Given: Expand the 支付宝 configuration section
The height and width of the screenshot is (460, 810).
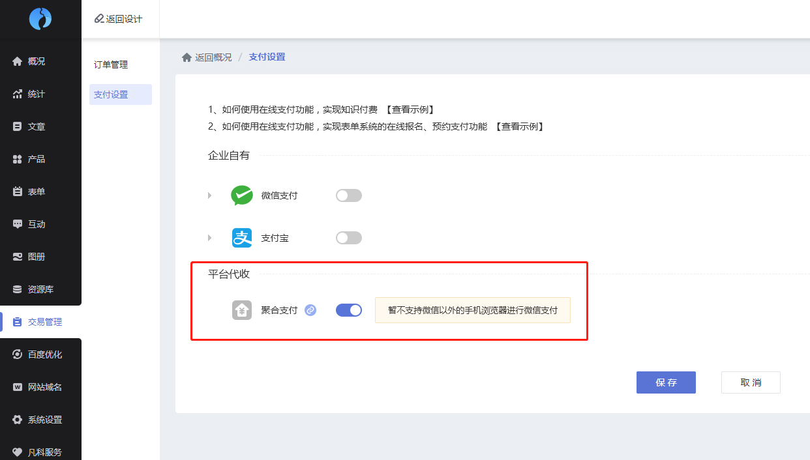Looking at the screenshot, I should pos(211,237).
